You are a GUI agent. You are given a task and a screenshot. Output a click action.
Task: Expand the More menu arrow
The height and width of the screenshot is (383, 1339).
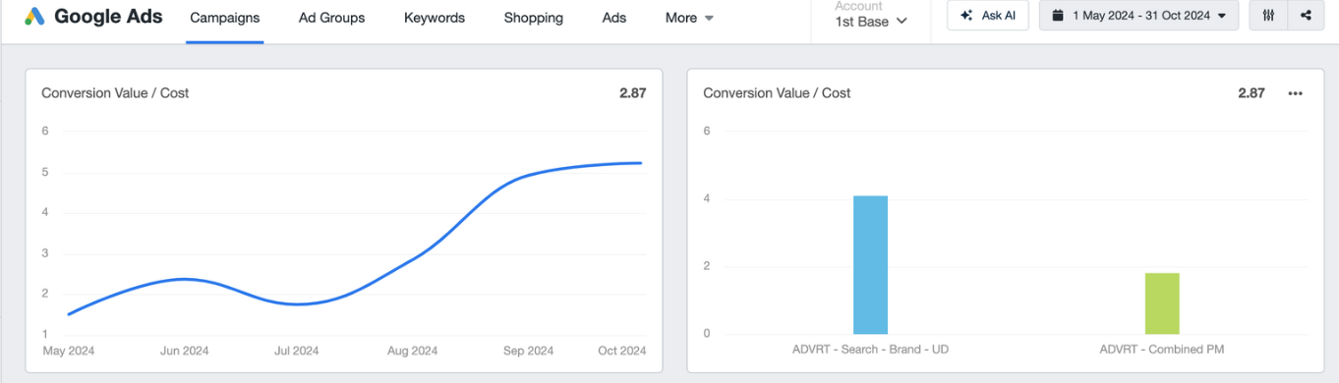point(710,19)
